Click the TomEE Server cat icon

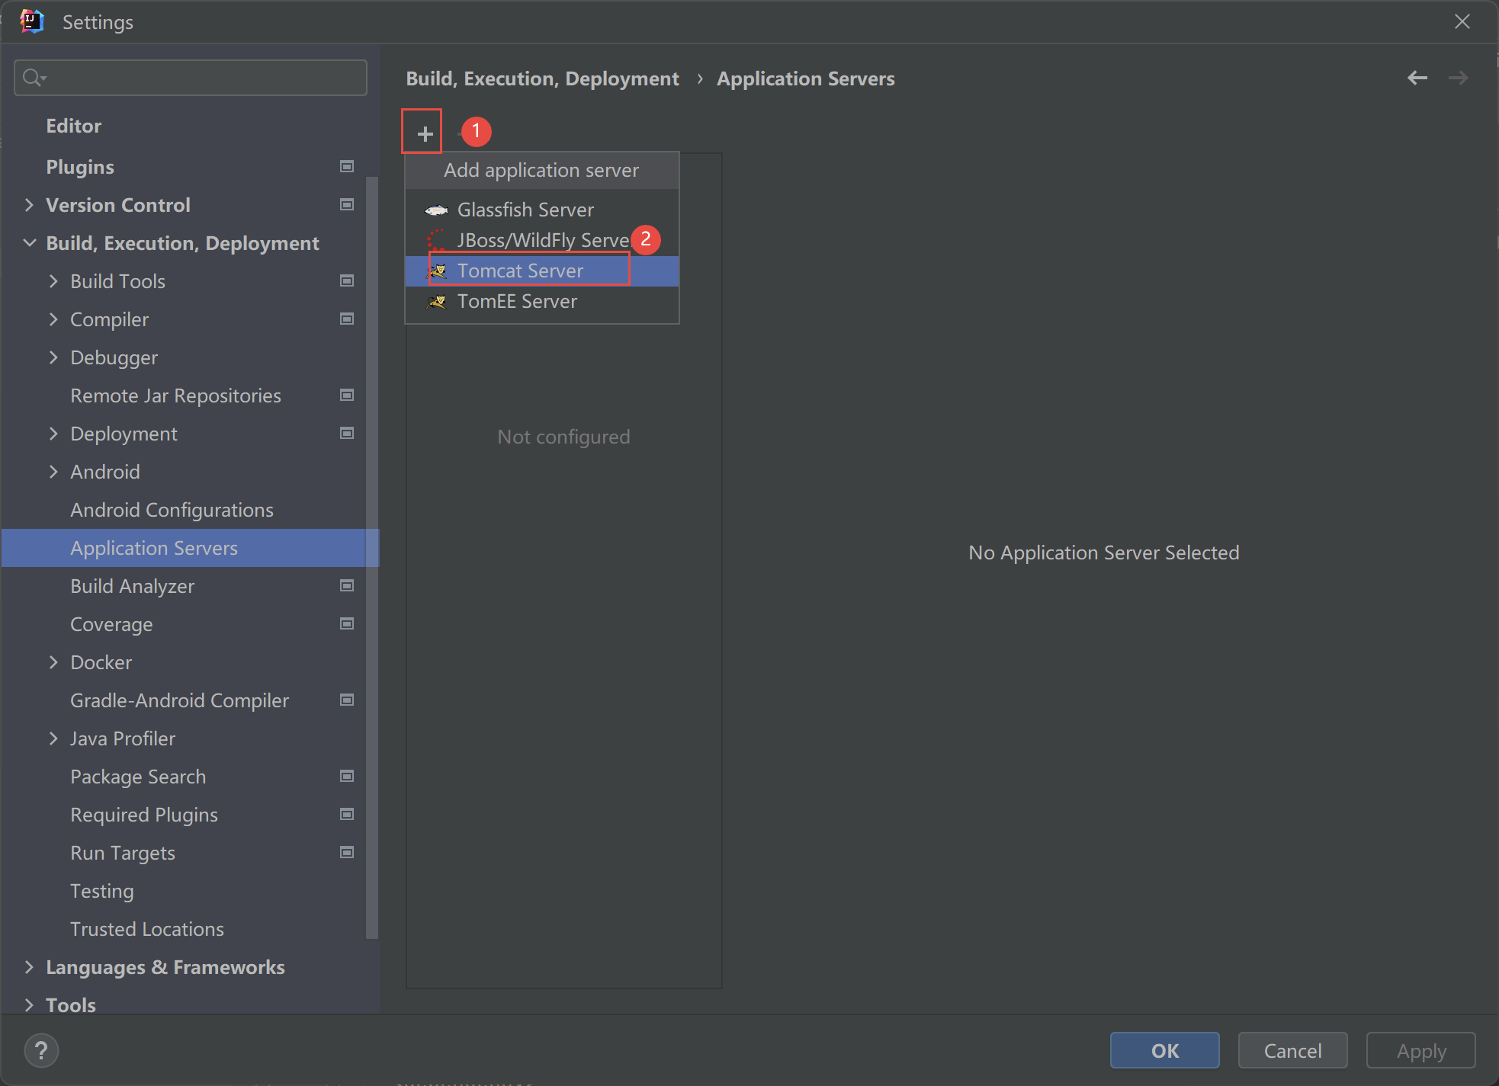(x=437, y=302)
